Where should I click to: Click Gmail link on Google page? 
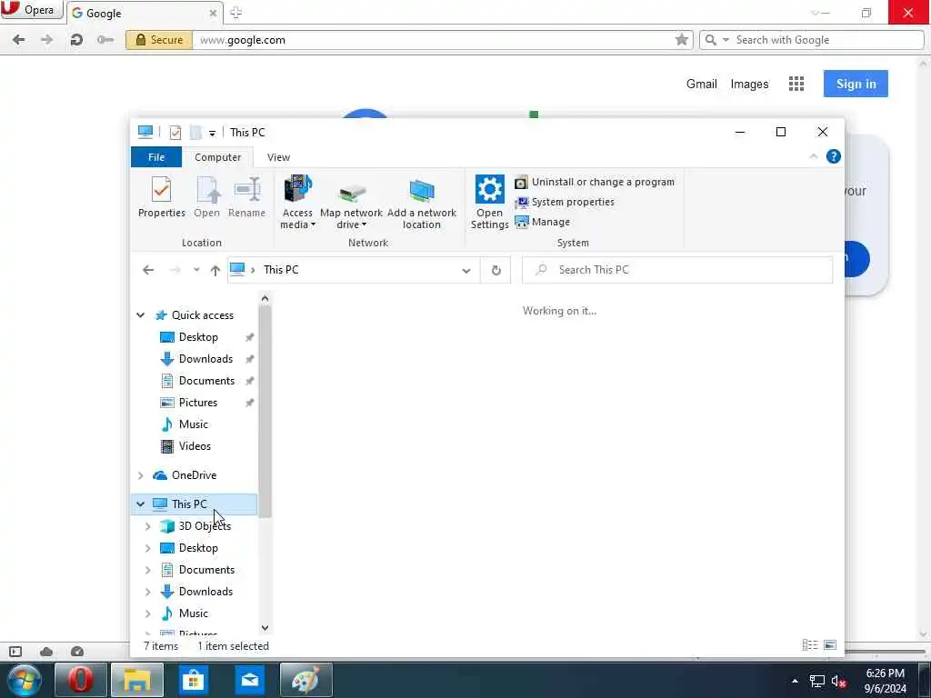point(701,85)
